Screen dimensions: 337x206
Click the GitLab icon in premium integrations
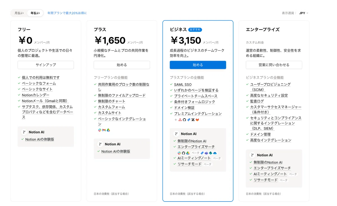197,120
